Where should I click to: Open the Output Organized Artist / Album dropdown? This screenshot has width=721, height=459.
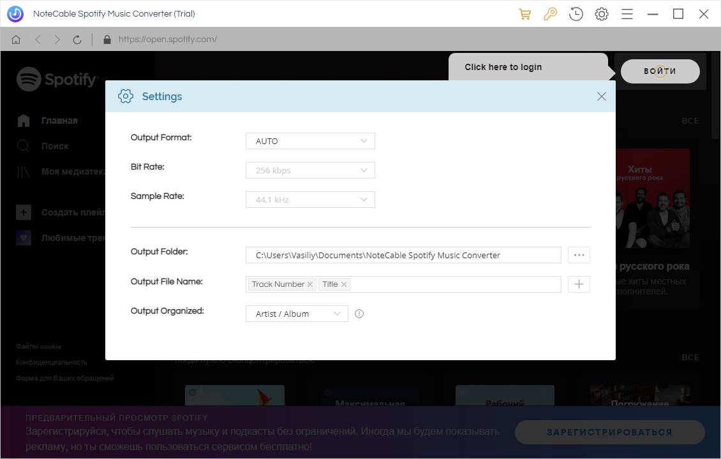click(297, 314)
